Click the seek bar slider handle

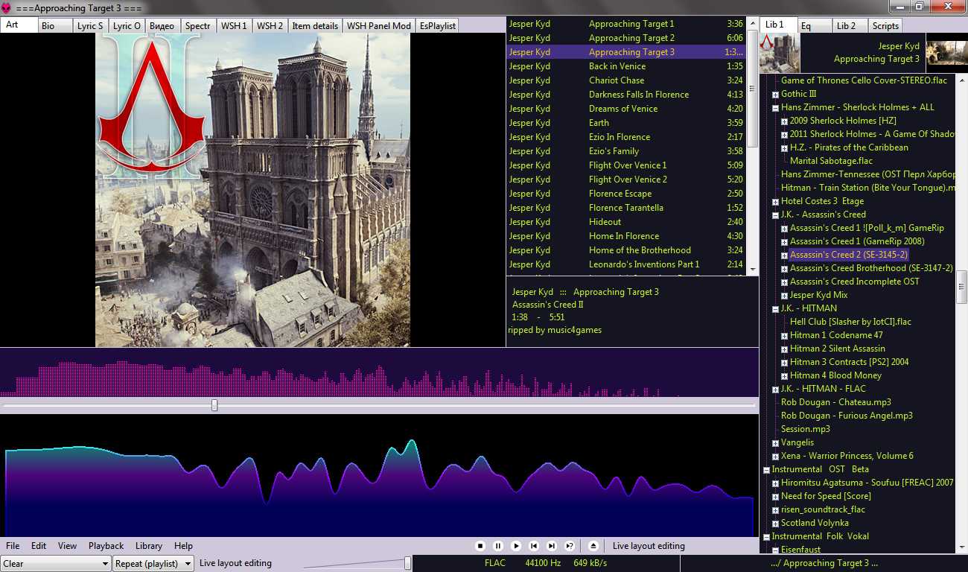214,405
